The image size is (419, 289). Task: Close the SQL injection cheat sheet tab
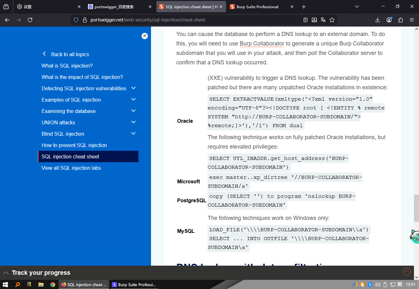coord(221,7)
